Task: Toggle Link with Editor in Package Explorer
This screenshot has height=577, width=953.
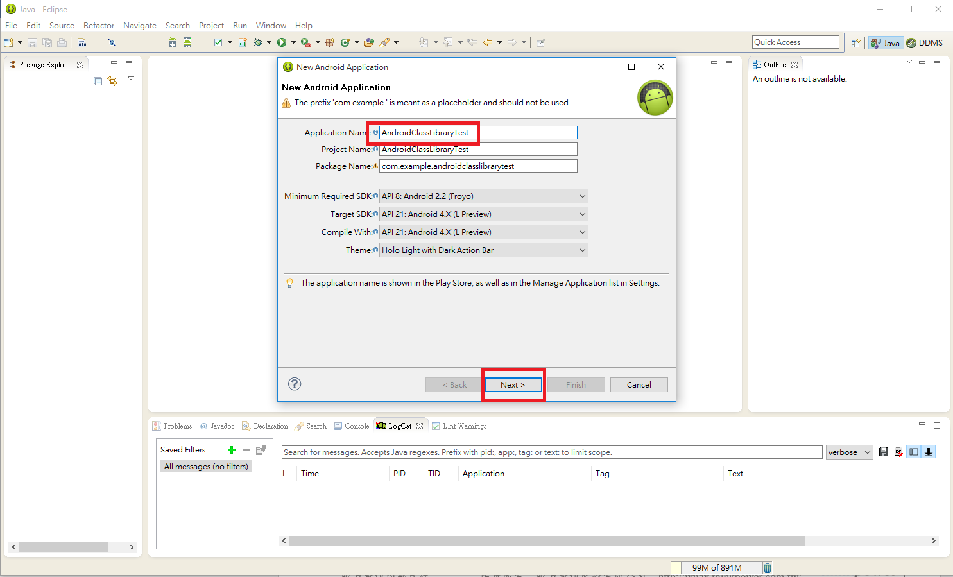Action: (112, 81)
